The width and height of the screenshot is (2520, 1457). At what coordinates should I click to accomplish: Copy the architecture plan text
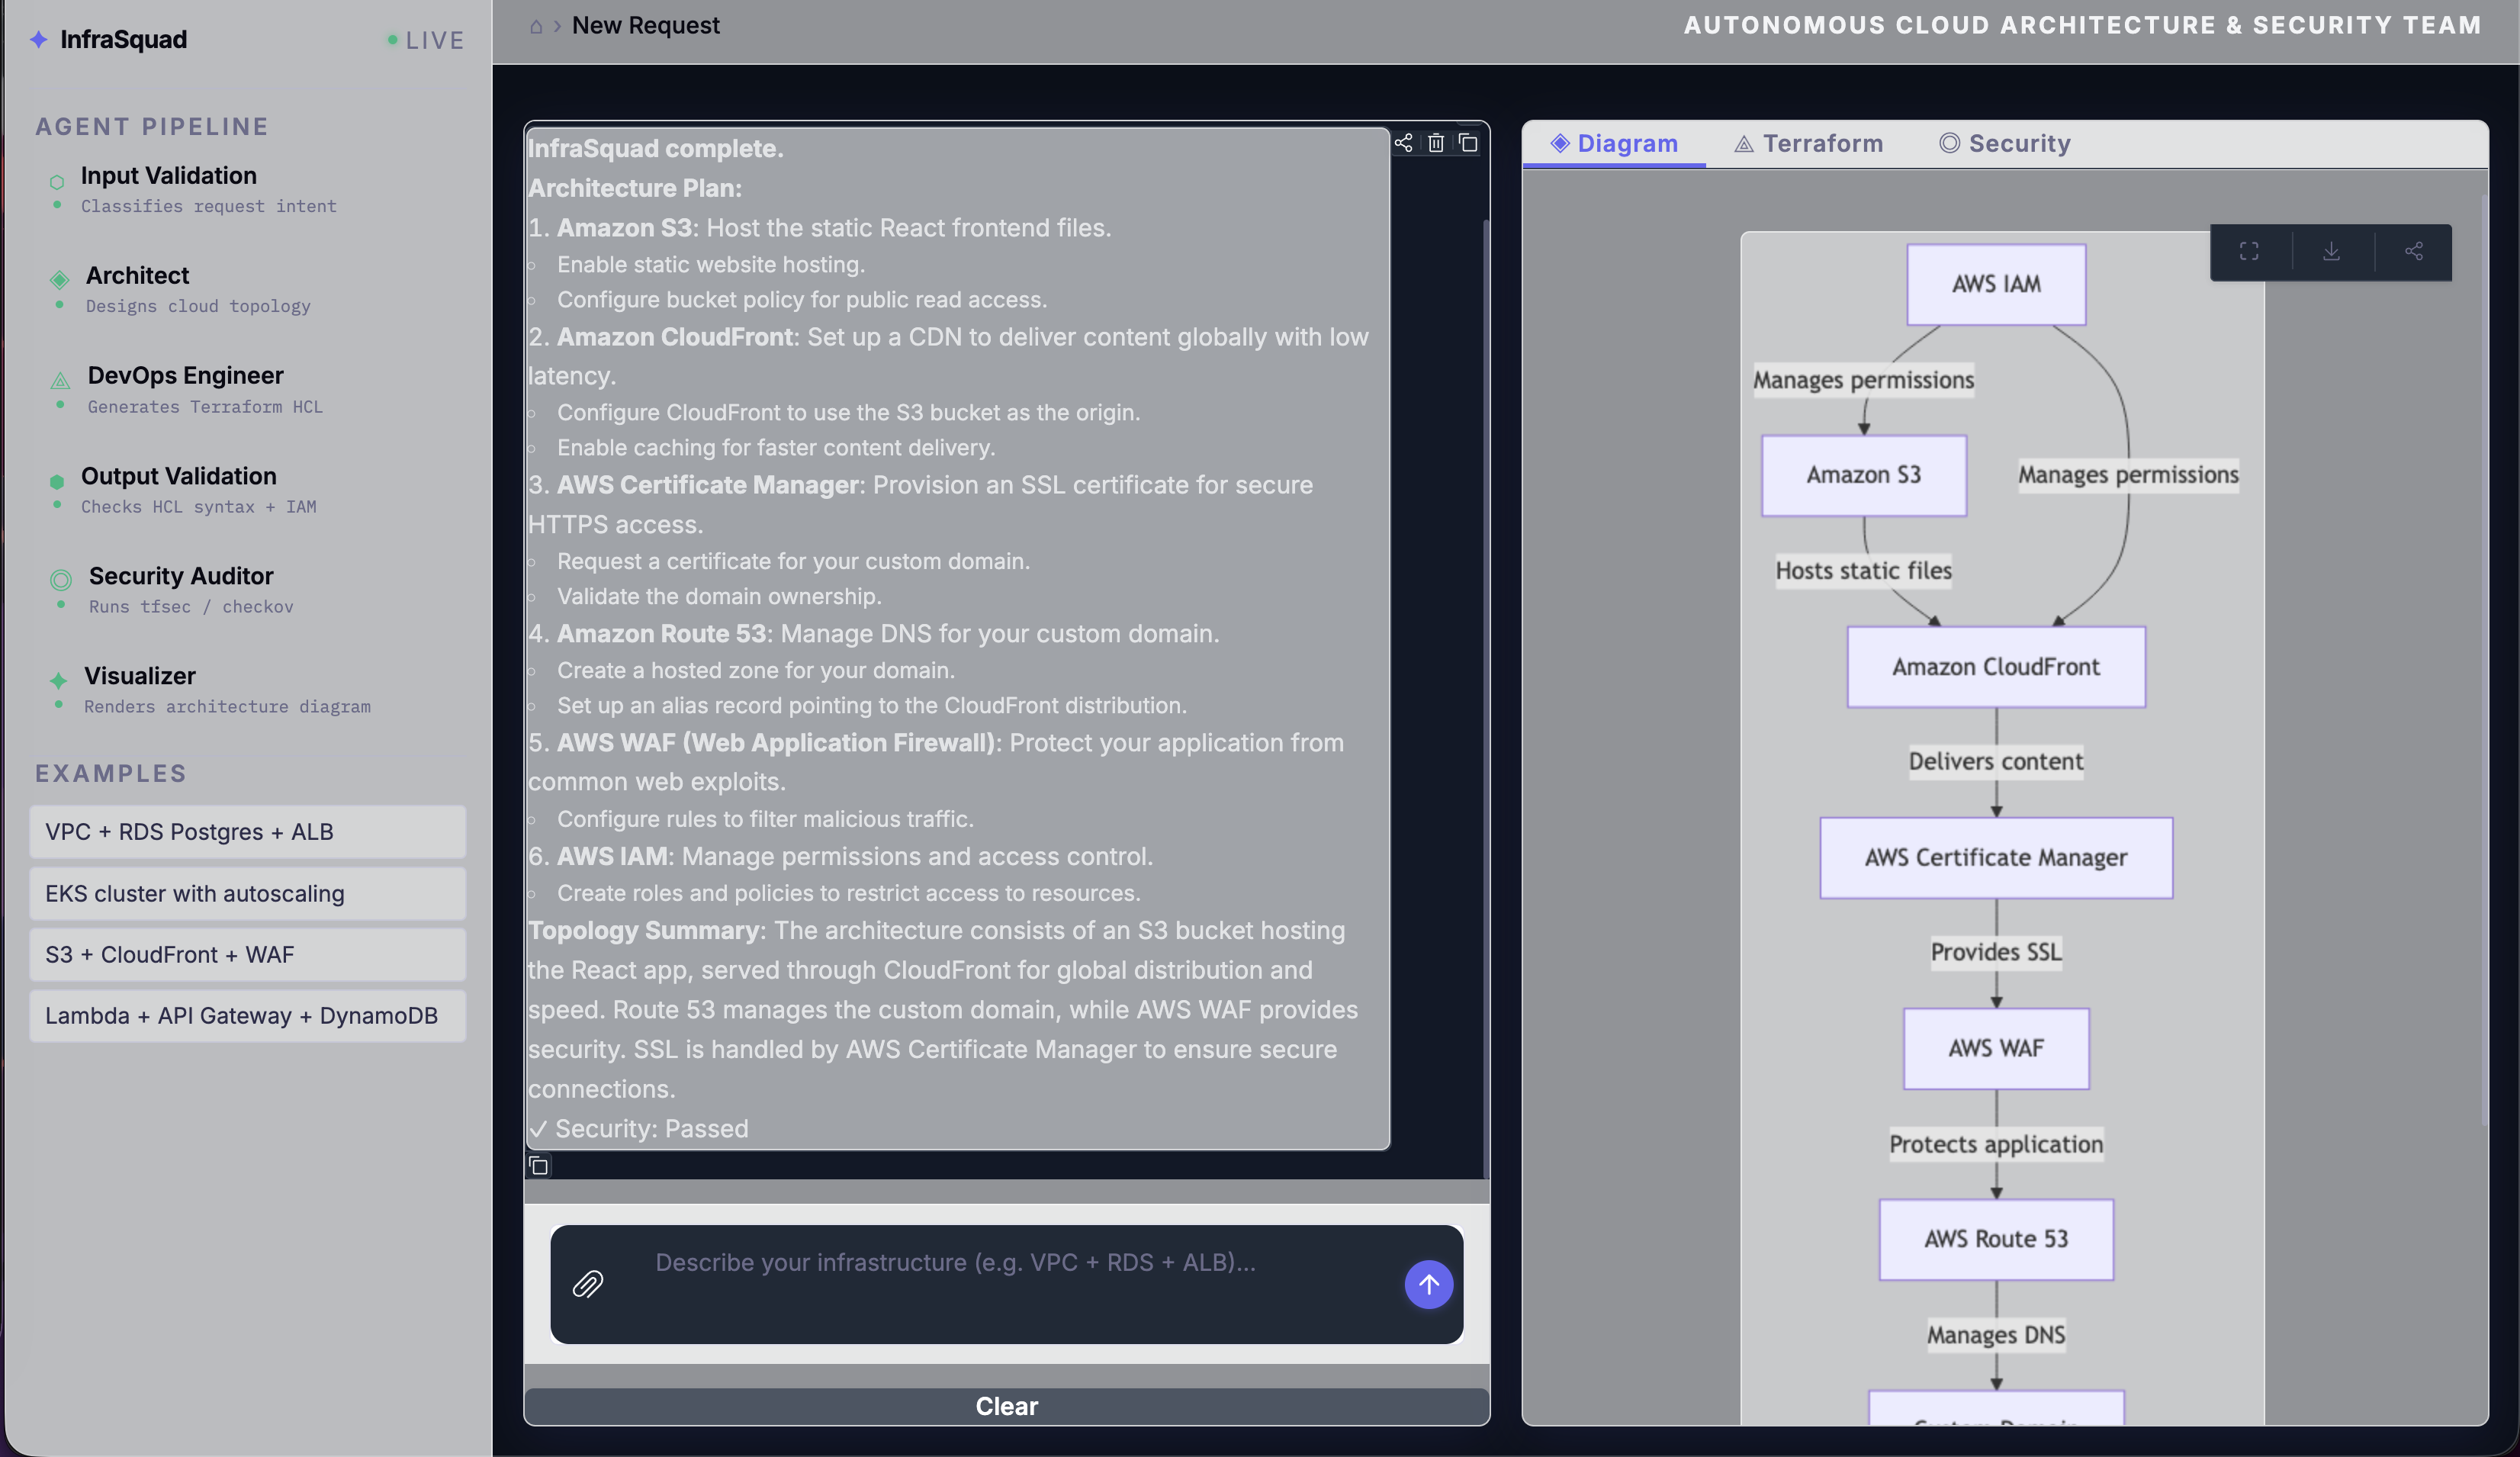coord(1468,143)
